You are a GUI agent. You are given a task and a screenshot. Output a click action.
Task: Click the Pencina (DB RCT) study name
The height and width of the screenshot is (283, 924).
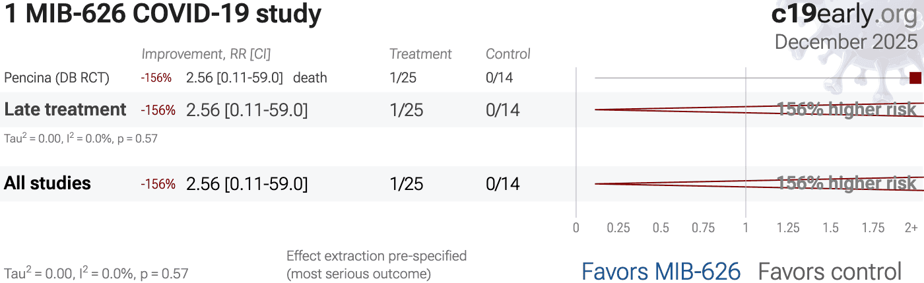[57, 78]
